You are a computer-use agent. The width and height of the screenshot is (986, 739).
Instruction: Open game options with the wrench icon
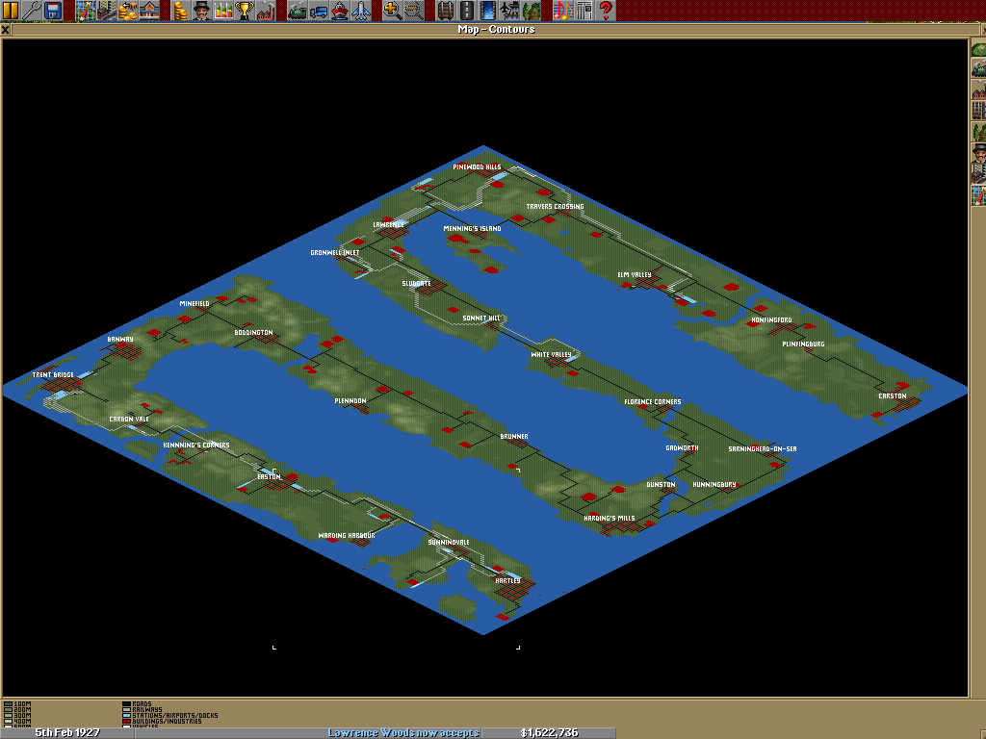pyautogui.click(x=32, y=10)
